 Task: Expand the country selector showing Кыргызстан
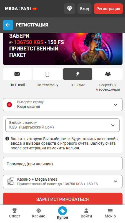(x=63, y=105)
